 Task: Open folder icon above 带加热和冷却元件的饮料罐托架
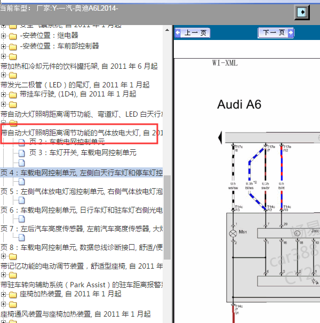13,56
